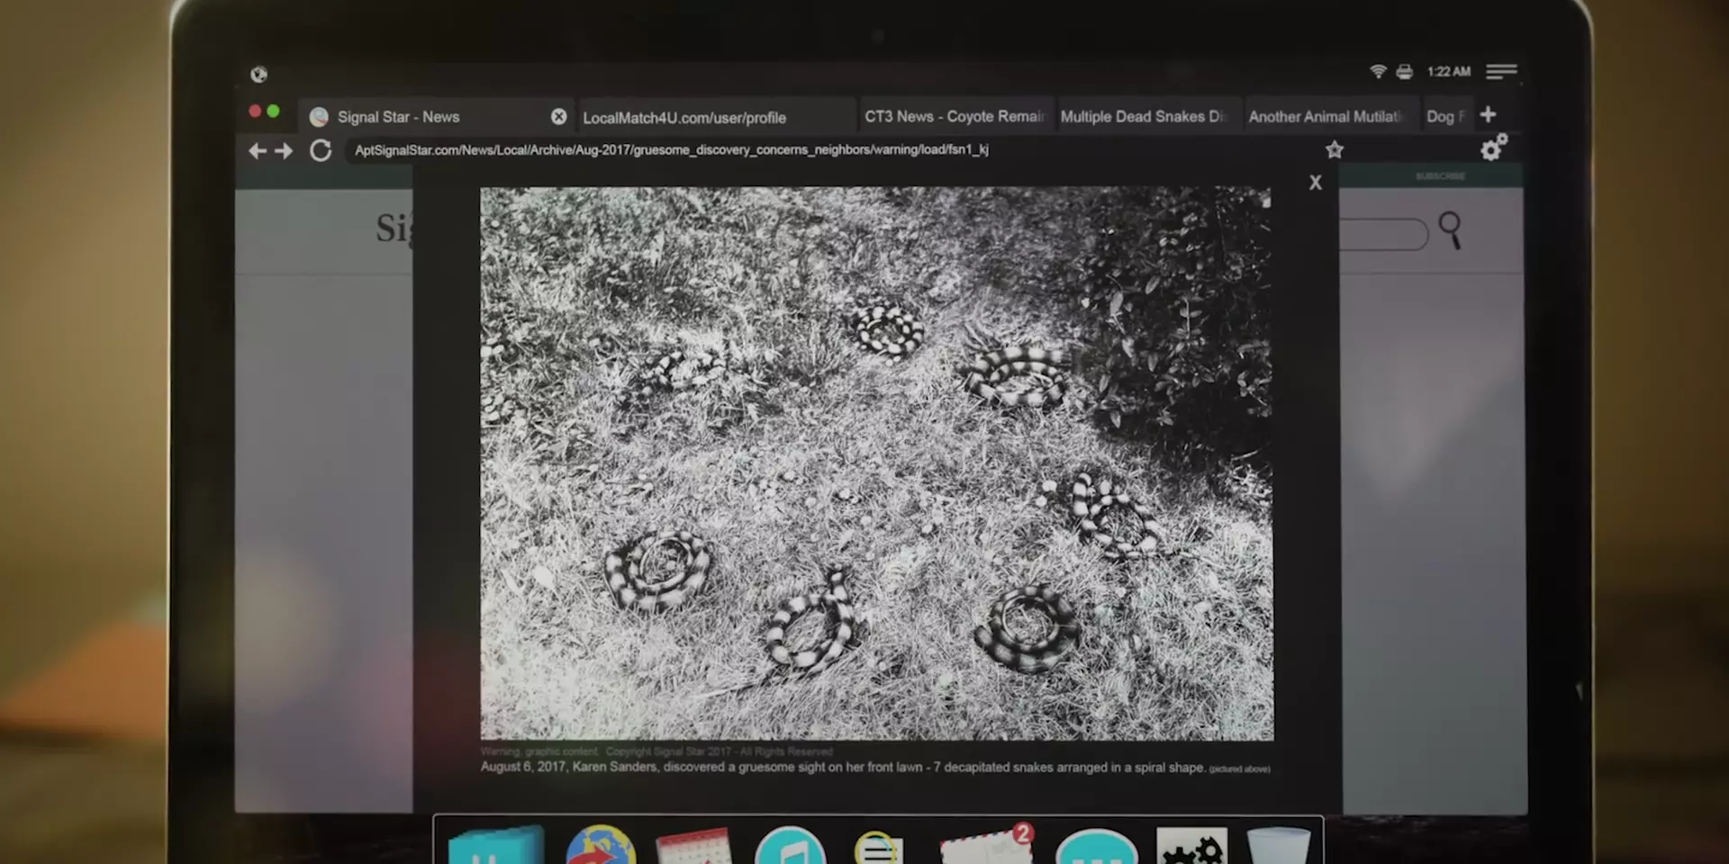Select the Signal Star - News tab
1729x864 pixels.
[x=435, y=117]
